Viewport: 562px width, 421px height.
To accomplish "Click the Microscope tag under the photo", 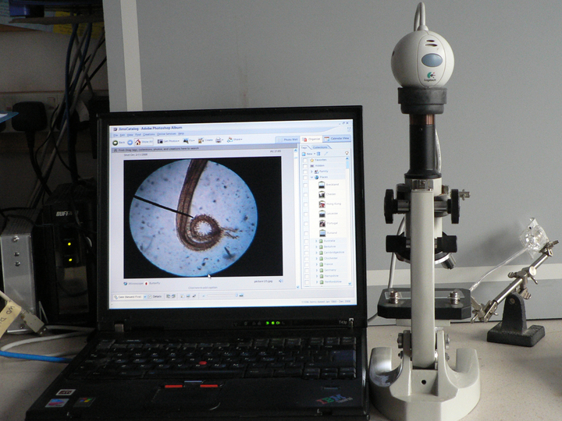I will coord(133,284).
